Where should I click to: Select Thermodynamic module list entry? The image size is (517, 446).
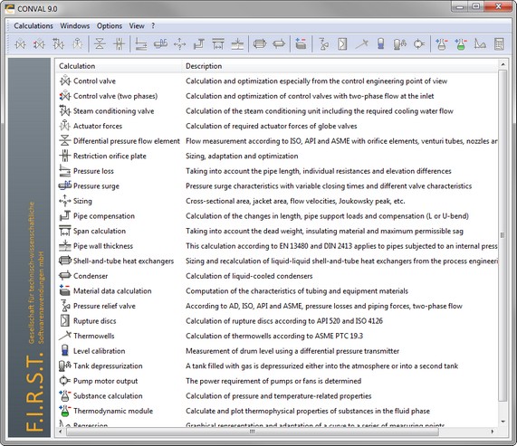click(277, 411)
